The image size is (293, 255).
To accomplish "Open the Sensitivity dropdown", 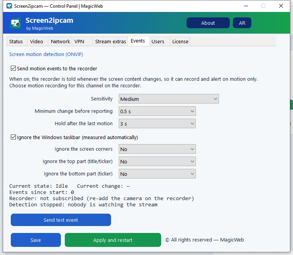I will click(x=169, y=99).
